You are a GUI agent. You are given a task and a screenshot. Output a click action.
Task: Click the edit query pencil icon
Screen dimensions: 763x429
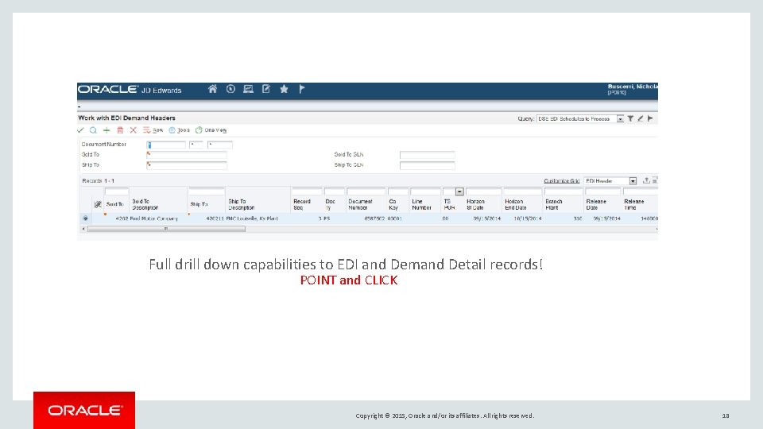click(641, 118)
